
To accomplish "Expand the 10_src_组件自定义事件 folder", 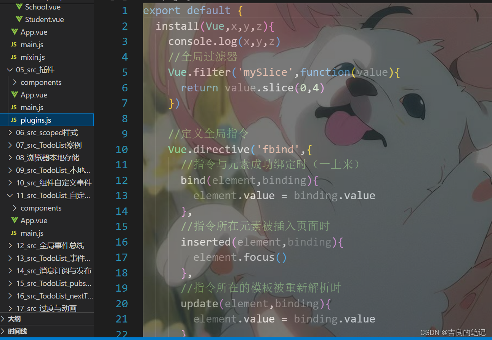I will 10,183.
